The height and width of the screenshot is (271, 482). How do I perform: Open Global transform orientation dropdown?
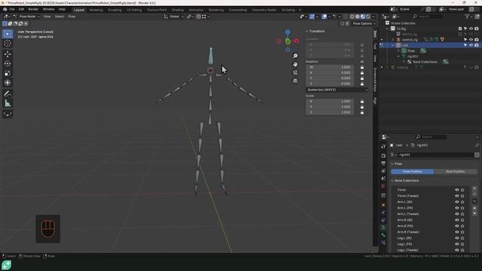coord(174,17)
